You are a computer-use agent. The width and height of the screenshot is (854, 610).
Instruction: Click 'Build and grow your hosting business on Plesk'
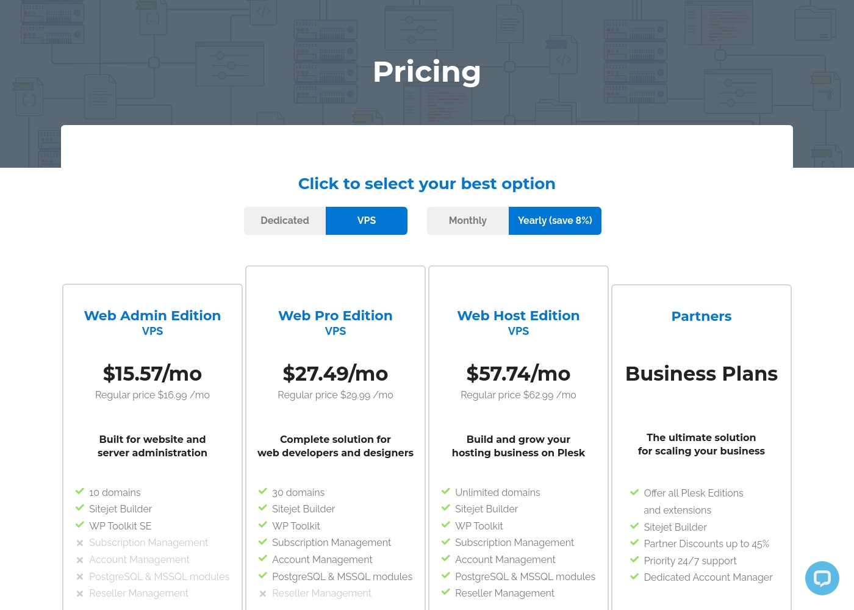[x=518, y=446]
